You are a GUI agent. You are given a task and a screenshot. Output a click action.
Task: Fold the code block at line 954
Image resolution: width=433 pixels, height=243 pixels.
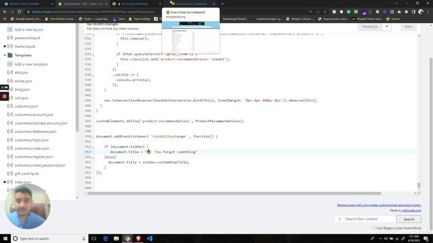93,158
